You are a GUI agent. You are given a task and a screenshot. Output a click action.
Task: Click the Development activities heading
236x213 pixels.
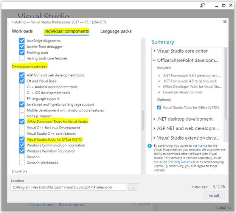pos(29,67)
